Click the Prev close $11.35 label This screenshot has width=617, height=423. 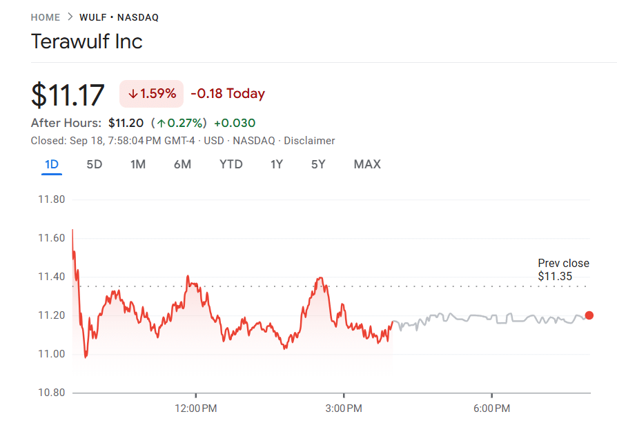click(x=563, y=269)
